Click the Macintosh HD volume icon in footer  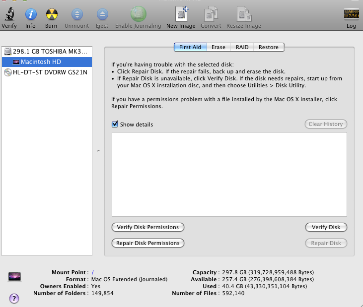coord(14,276)
